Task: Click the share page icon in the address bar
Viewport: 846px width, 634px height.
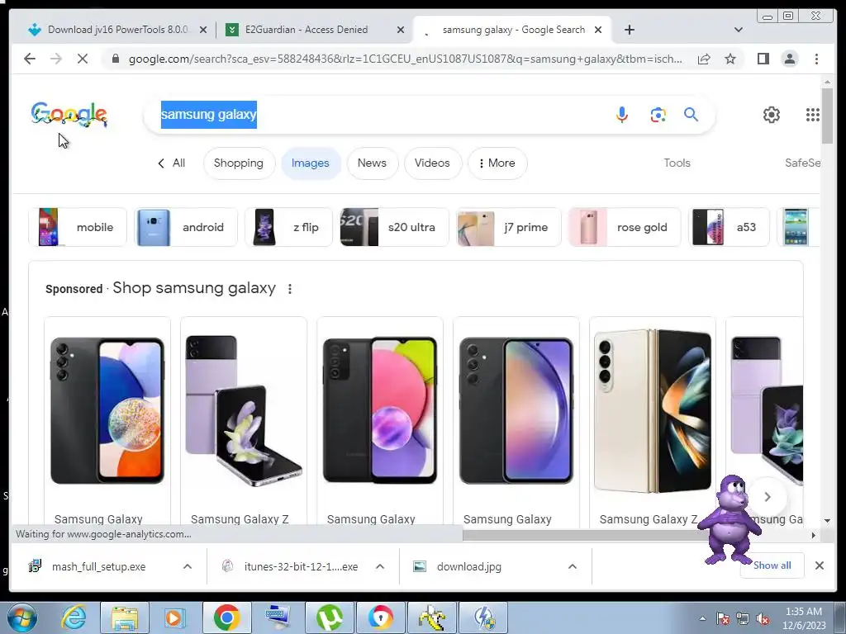Action: tap(704, 59)
